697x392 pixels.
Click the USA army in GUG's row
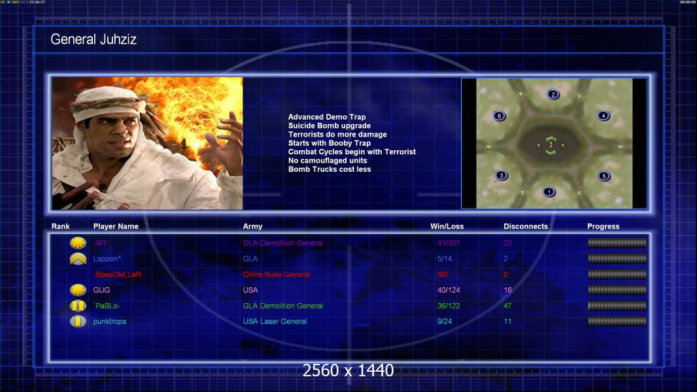tap(250, 290)
